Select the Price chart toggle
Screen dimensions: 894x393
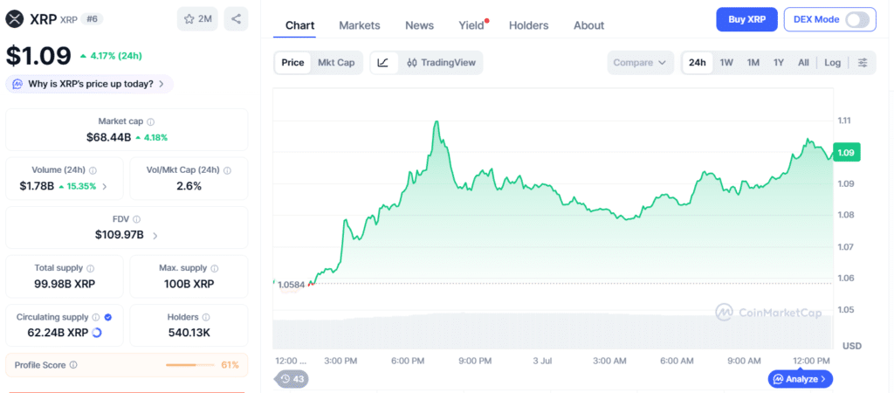293,63
